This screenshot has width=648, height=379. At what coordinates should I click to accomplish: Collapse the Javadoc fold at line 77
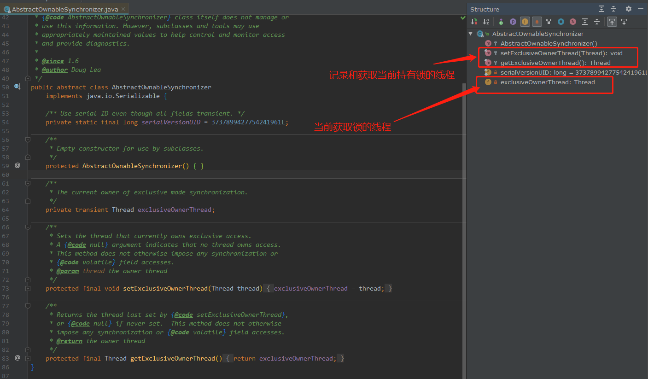click(28, 306)
